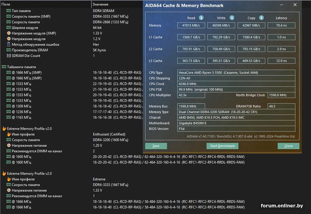Click the Memory Copy 42967 MB/s field
Image resolution: width=311 pixels, height=214 pixels.
tap(251, 25)
